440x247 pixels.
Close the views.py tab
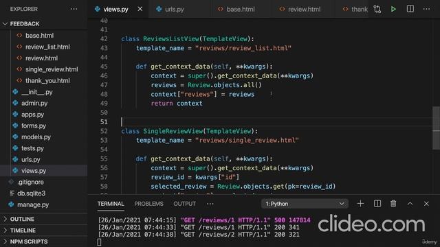click(140, 9)
